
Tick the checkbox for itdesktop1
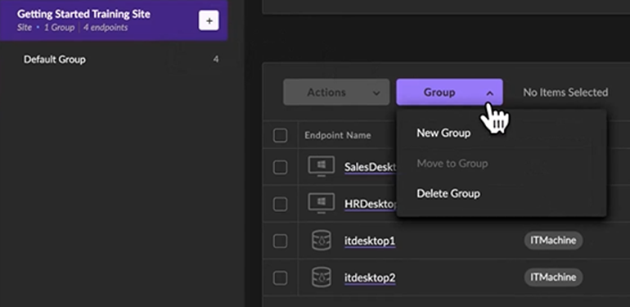click(280, 242)
